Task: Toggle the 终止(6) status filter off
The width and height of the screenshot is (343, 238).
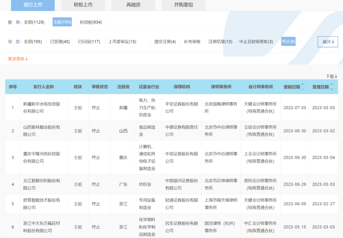Action: click(x=288, y=41)
